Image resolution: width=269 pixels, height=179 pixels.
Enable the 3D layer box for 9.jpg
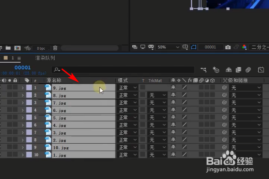pyautogui.click(x=213, y=87)
